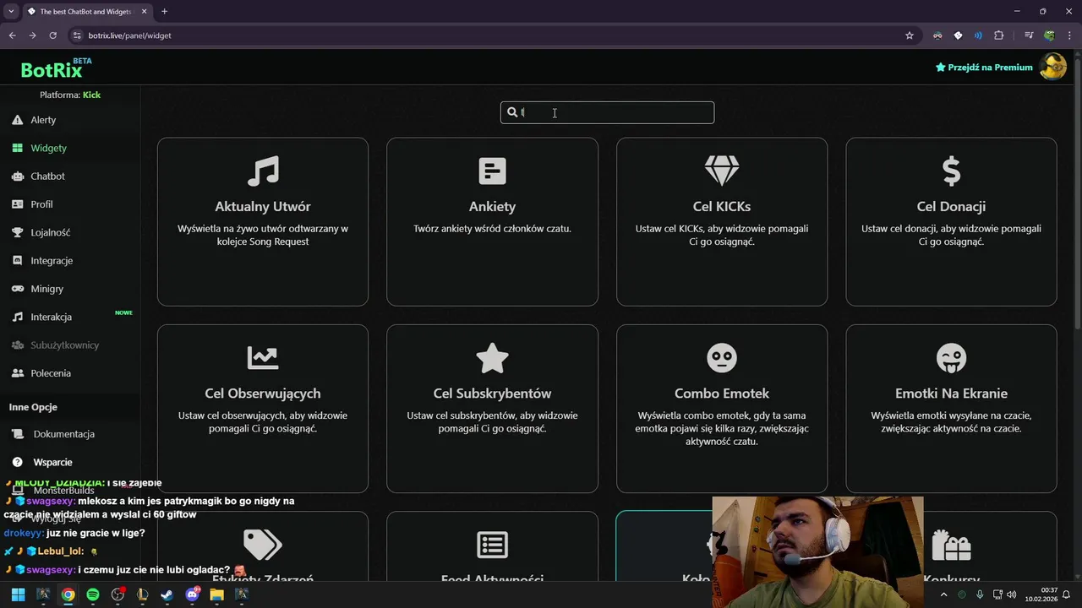This screenshot has height=608, width=1082.
Task: Click Przejdź na Premium
Action: tap(984, 68)
